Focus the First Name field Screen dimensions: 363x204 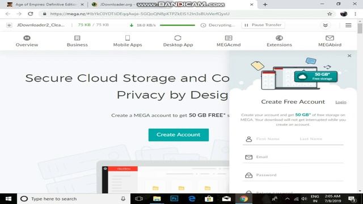pos(268,139)
